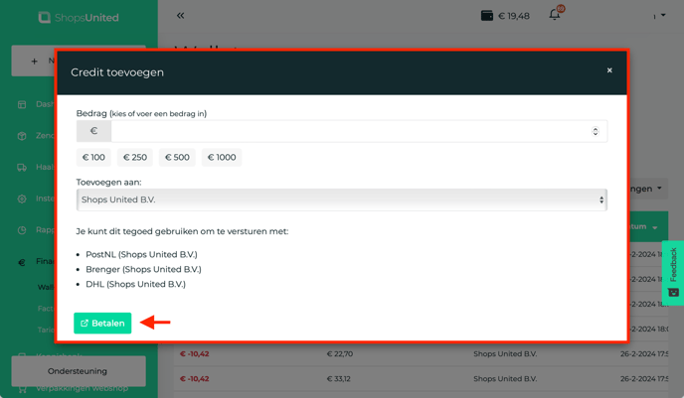Click the DHL (Shops United B.V.) text
Image resolution: width=684 pixels, height=398 pixels.
tap(135, 284)
